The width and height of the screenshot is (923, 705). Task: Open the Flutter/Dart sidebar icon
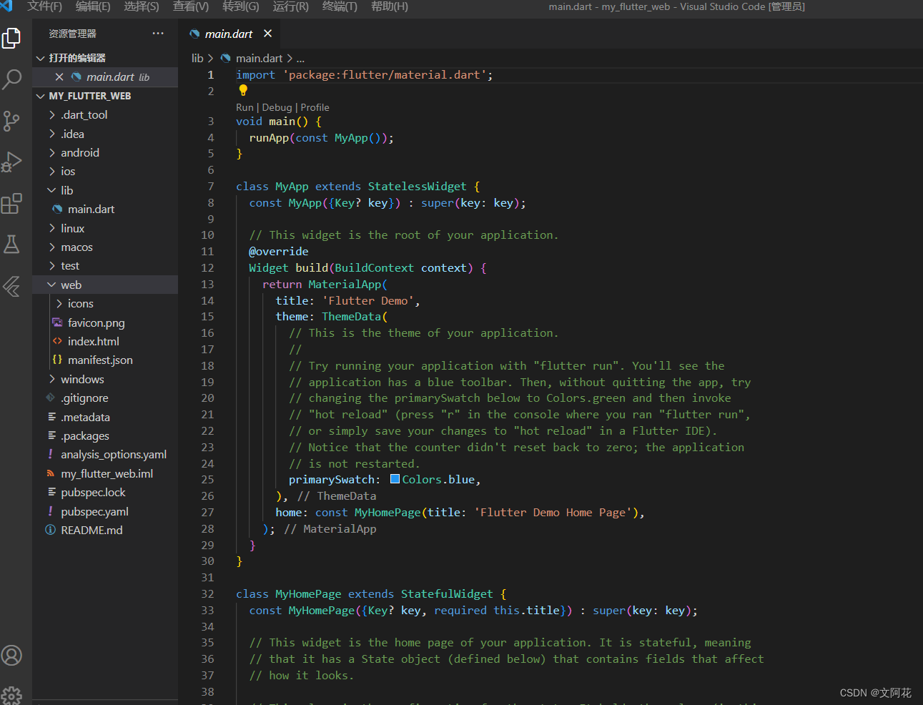point(11,287)
